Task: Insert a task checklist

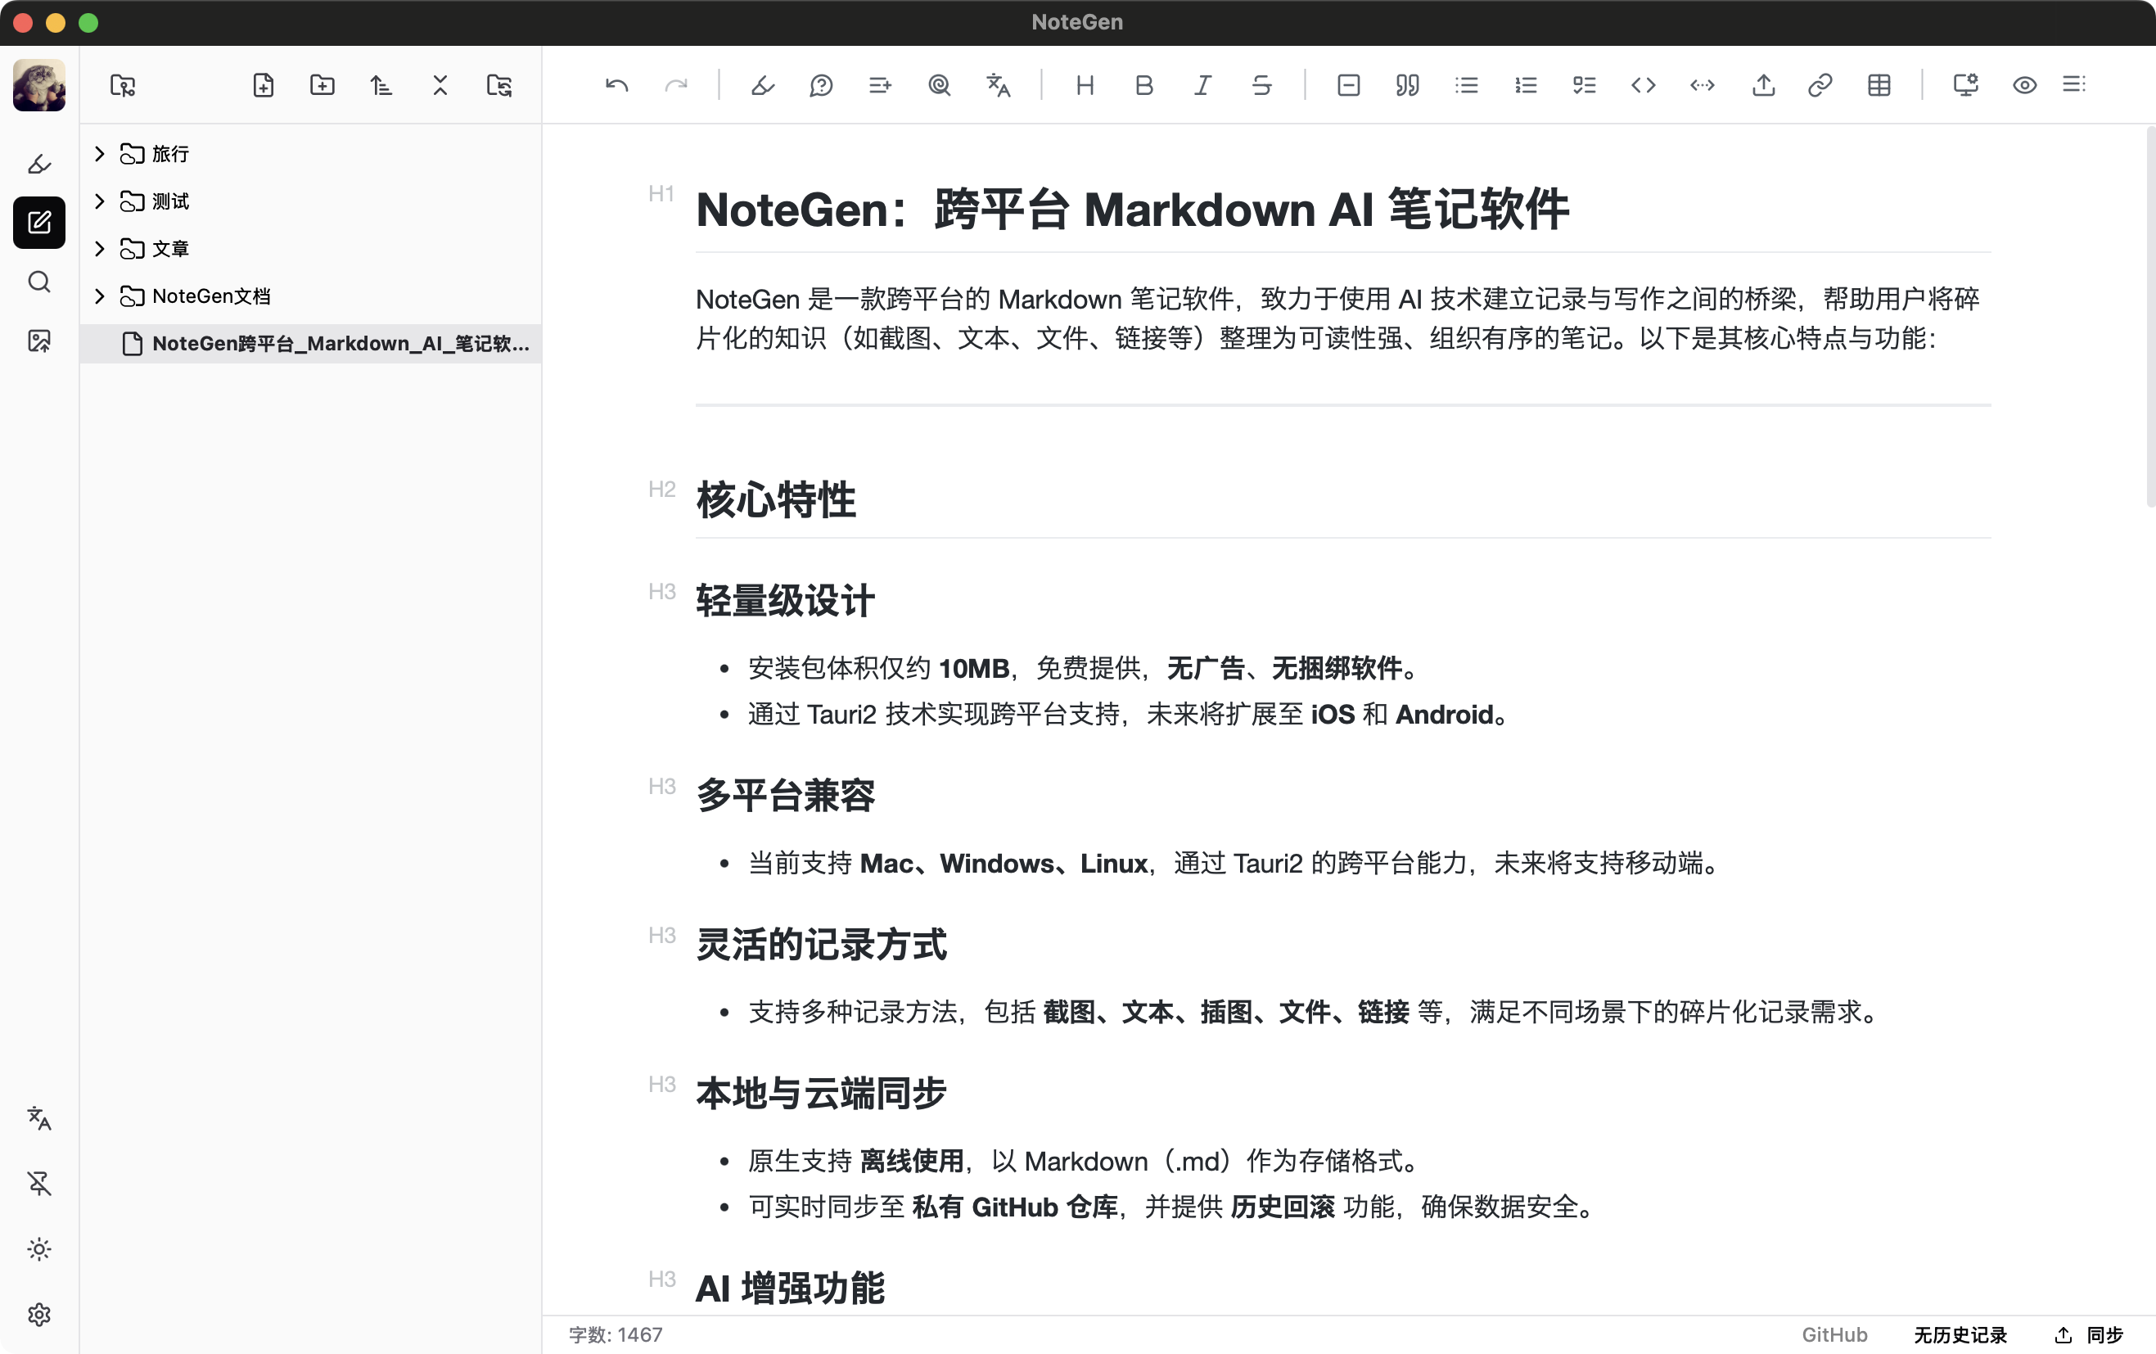Action: pyautogui.click(x=1585, y=85)
